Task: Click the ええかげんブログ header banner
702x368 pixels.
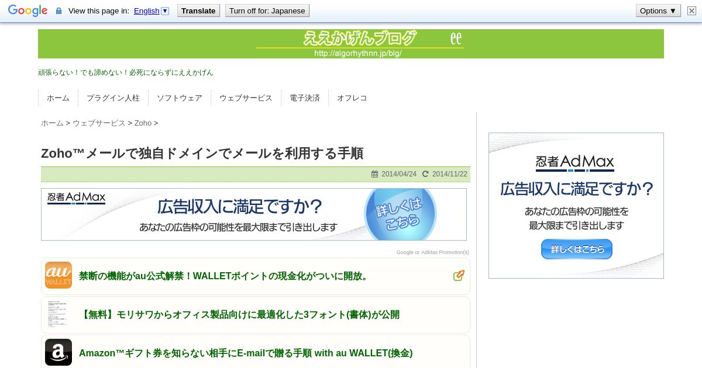Action: (351, 44)
